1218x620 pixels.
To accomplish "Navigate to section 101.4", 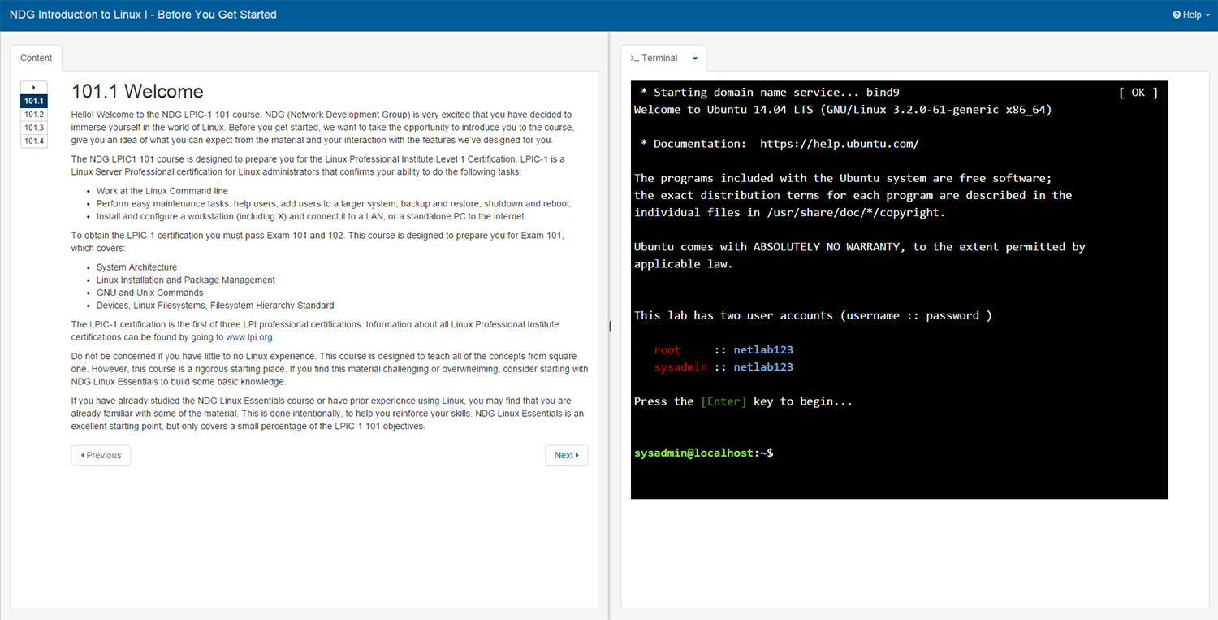I will click(x=33, y=141).
